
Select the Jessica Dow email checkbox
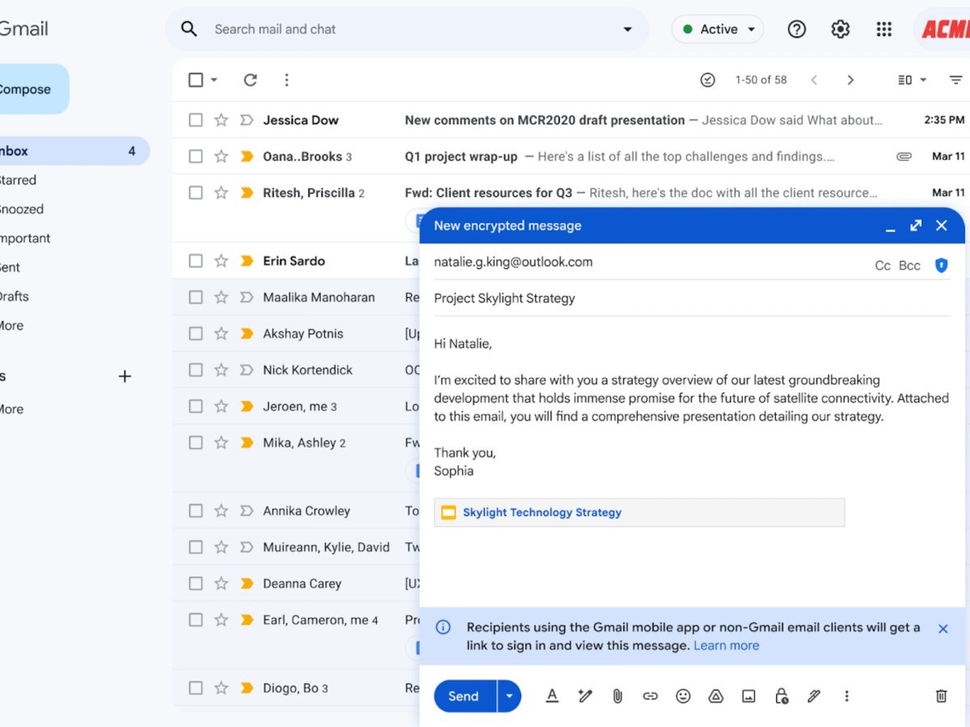[x=196, y=120]
